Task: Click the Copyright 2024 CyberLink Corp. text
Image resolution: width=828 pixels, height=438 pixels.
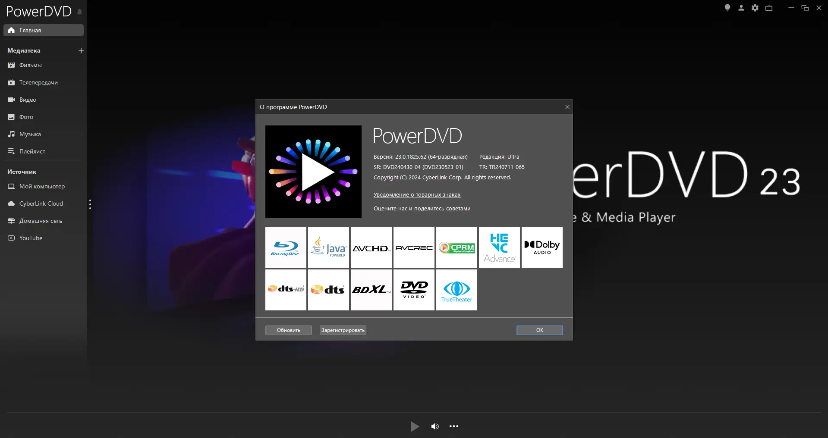Action: tap(442, 178)
